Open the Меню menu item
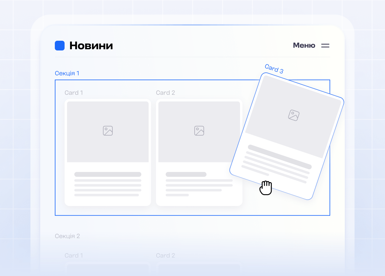Screen dimensions: 385x276 click(304, 45)
